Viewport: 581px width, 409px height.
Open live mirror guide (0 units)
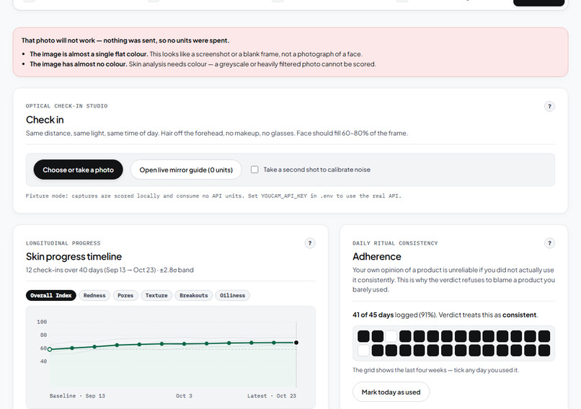(186, 170)
